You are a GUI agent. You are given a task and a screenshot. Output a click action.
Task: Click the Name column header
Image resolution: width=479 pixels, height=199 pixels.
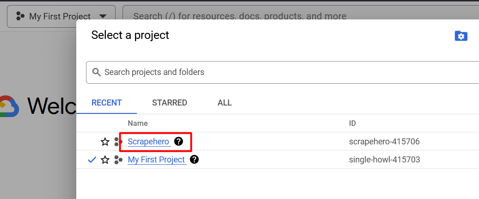coord(138,123)
